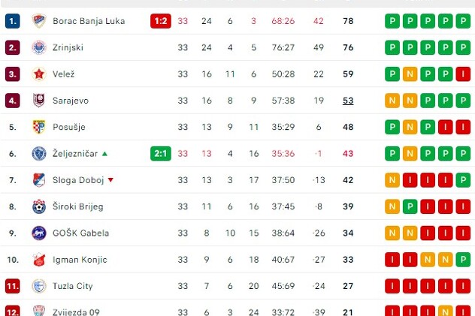
Task: Click the Velež red star crest
Action: pyautogui.click(x=38, y=74)
